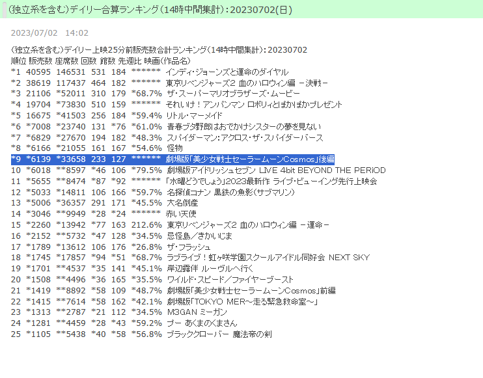Select rank 25 row 'ブラッククローバー 魔法帝の剣'
Viewport: 483px width, 378px height.
click(x=141, y=334)
